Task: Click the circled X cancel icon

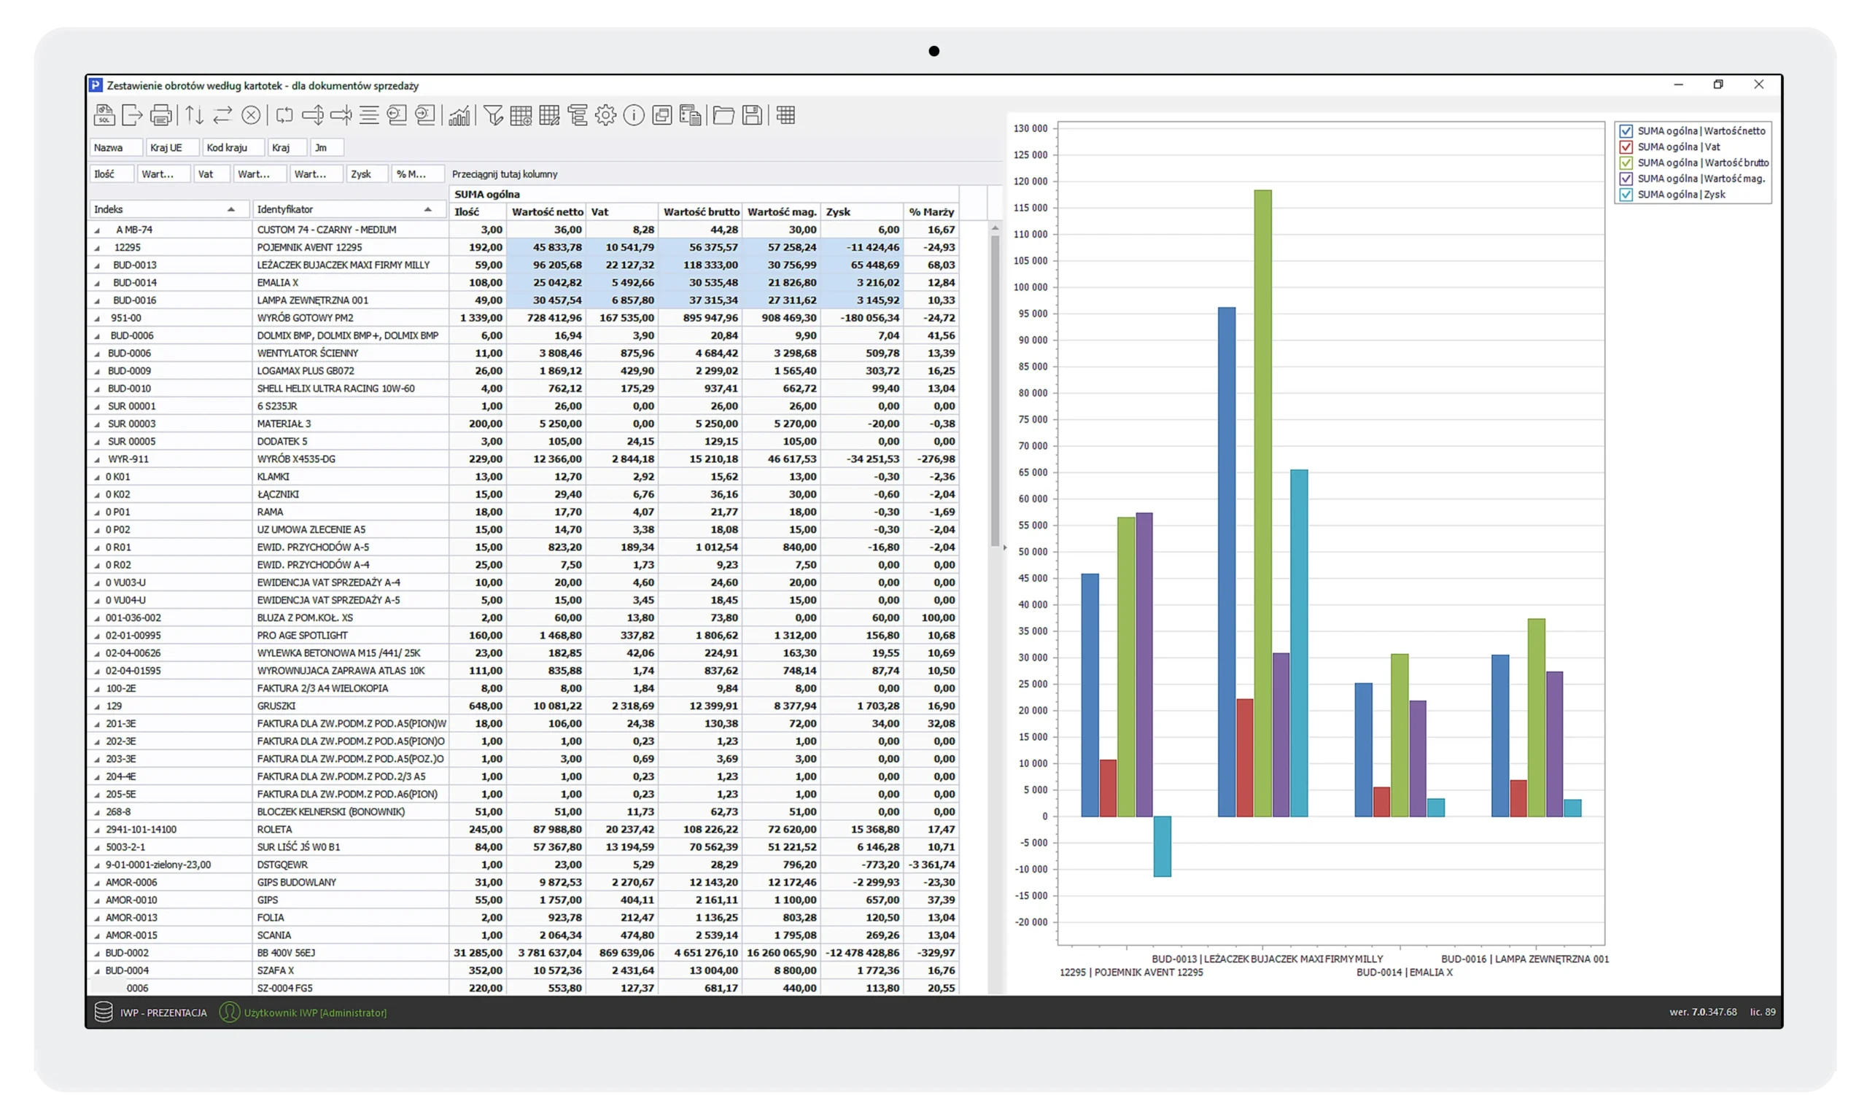Action: coord(250,115)
